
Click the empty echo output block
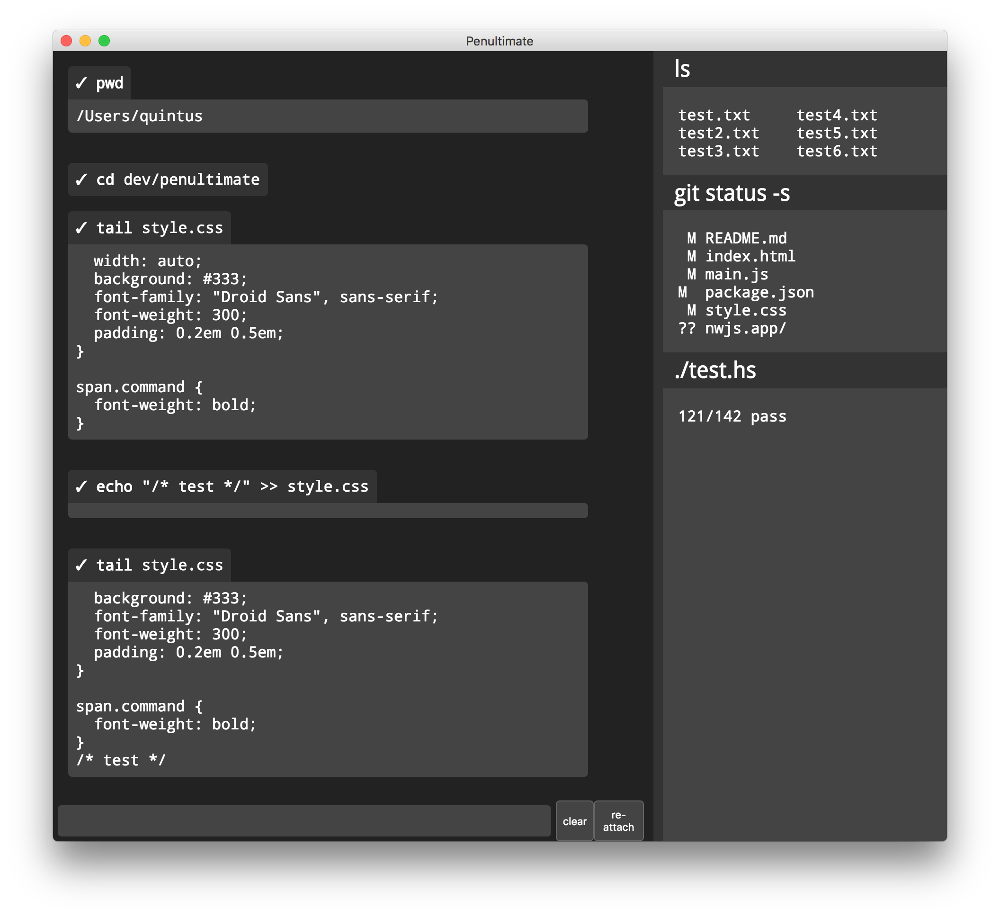(327, 511)
